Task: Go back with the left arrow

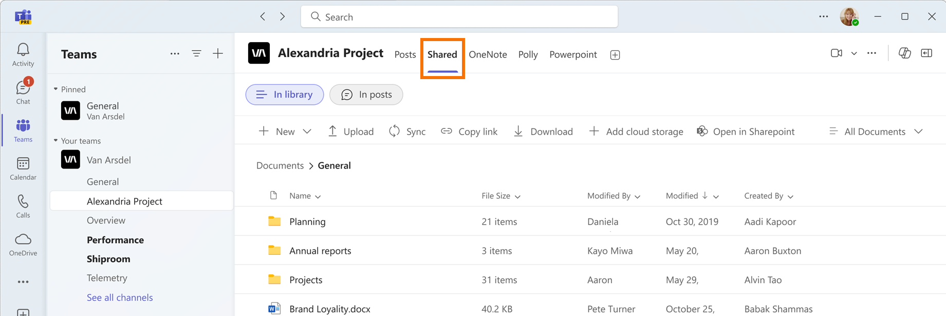Action: [263, 16]
